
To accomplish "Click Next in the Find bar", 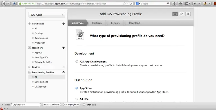I will pyautogui.click(x=46, y=105).
